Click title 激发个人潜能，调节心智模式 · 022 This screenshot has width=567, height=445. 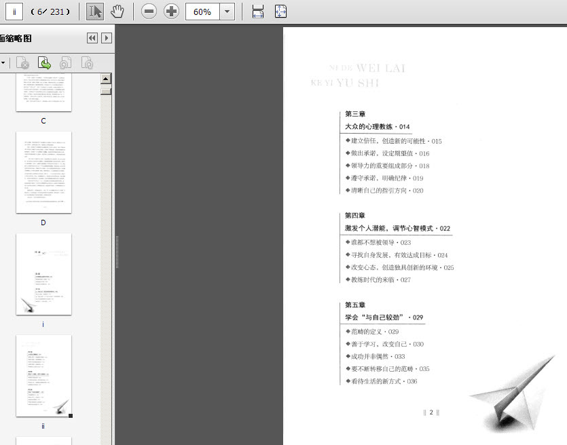(x=397, y=229)
